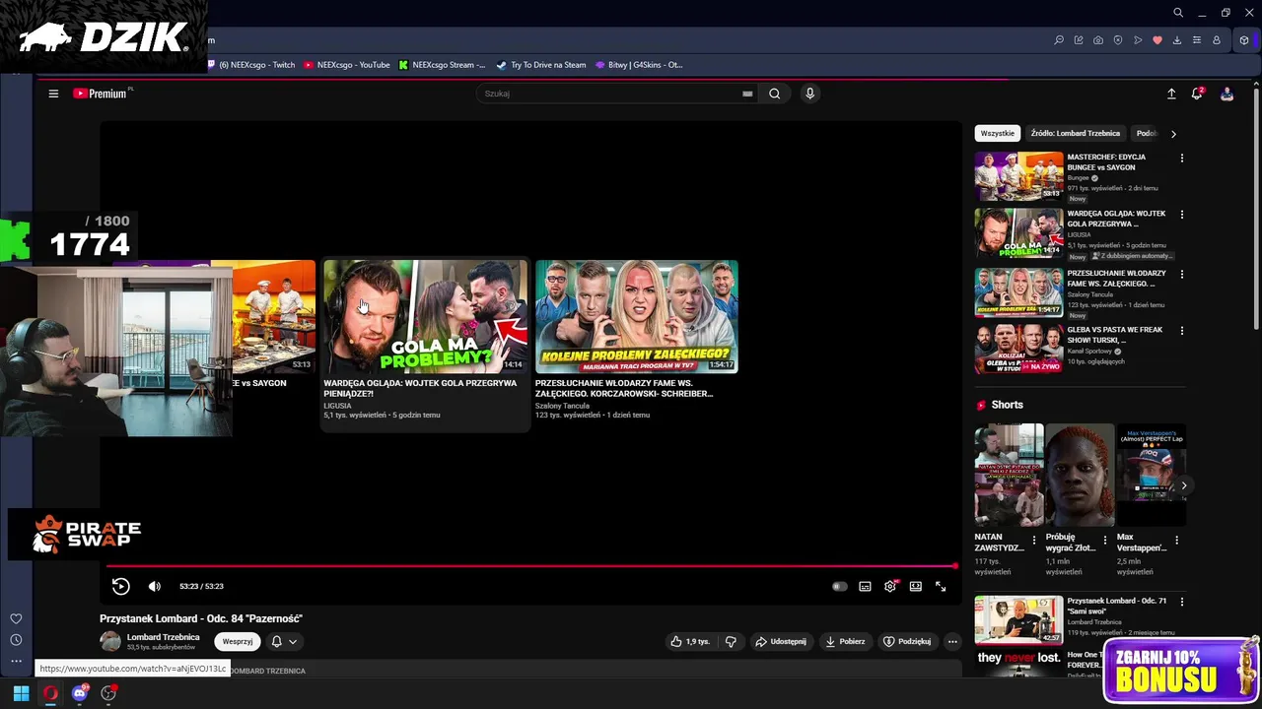Open on-screen keyboard icon in search box

point(747,94)
